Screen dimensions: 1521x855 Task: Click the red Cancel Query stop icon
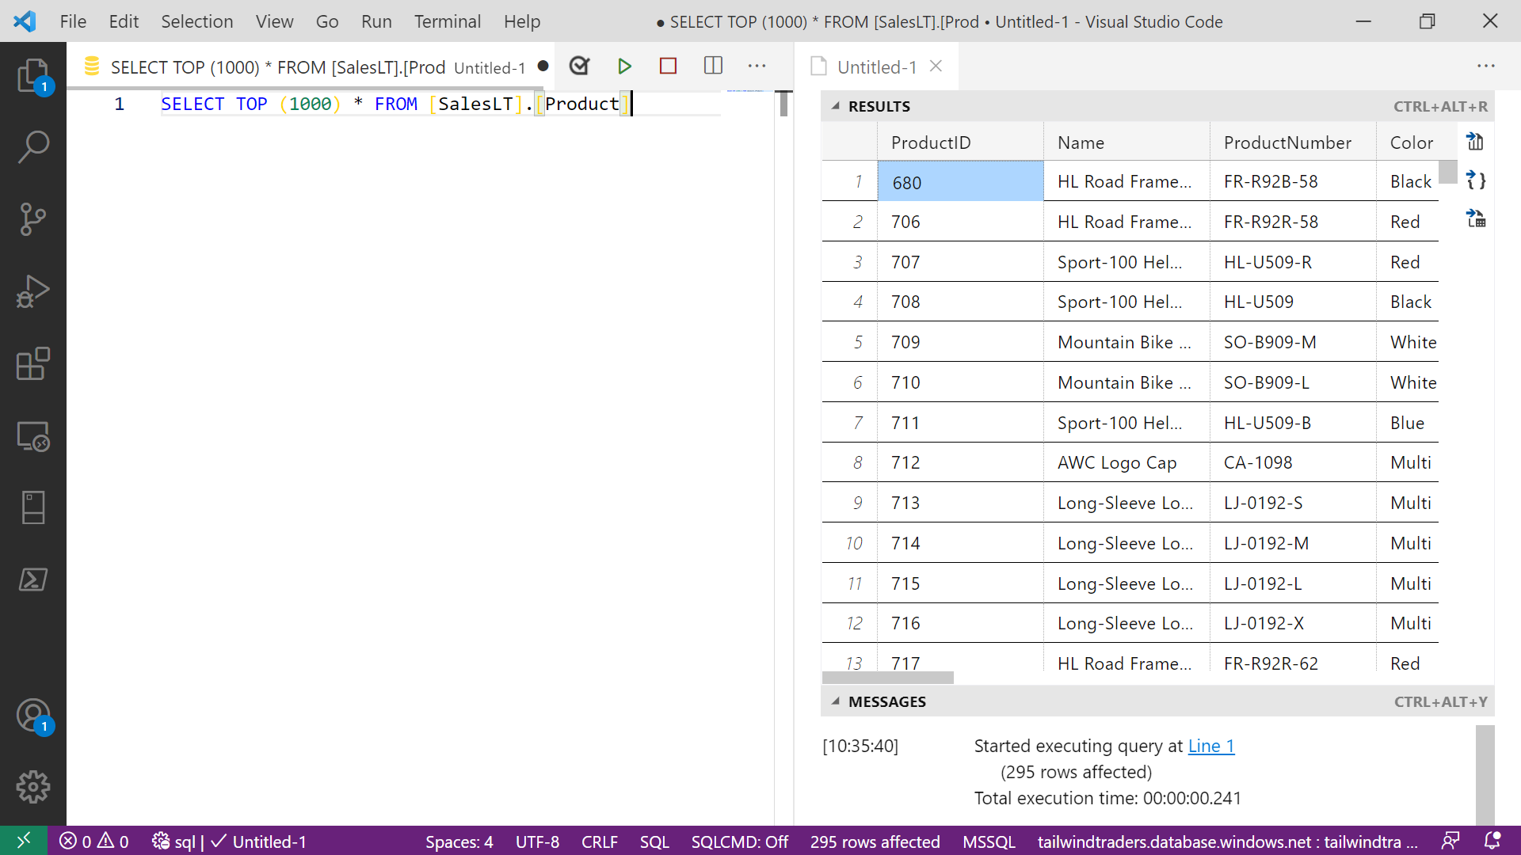tap(668, 66)
